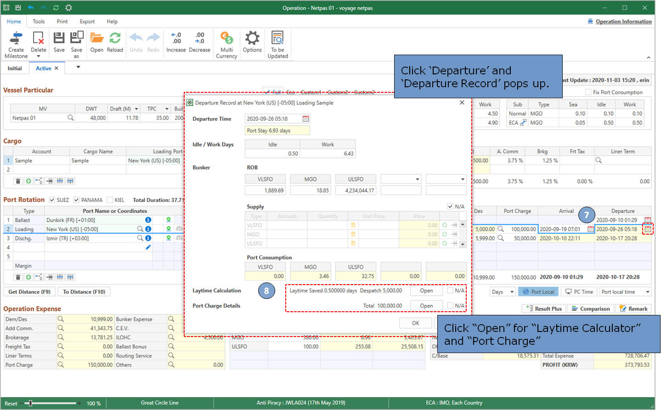Open the Tools menu

coord(39,22)
